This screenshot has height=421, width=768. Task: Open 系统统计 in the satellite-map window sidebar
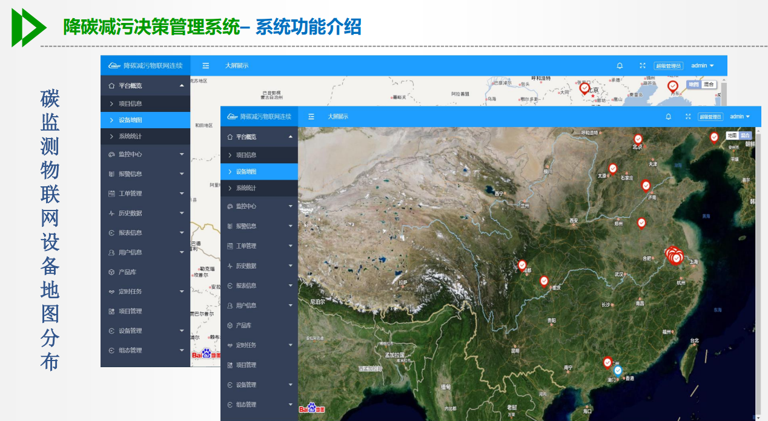[x=259, y=188]
